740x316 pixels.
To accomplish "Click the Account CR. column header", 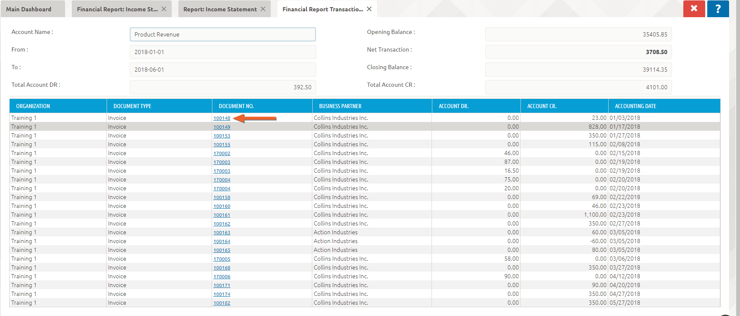I will (541, 106).
